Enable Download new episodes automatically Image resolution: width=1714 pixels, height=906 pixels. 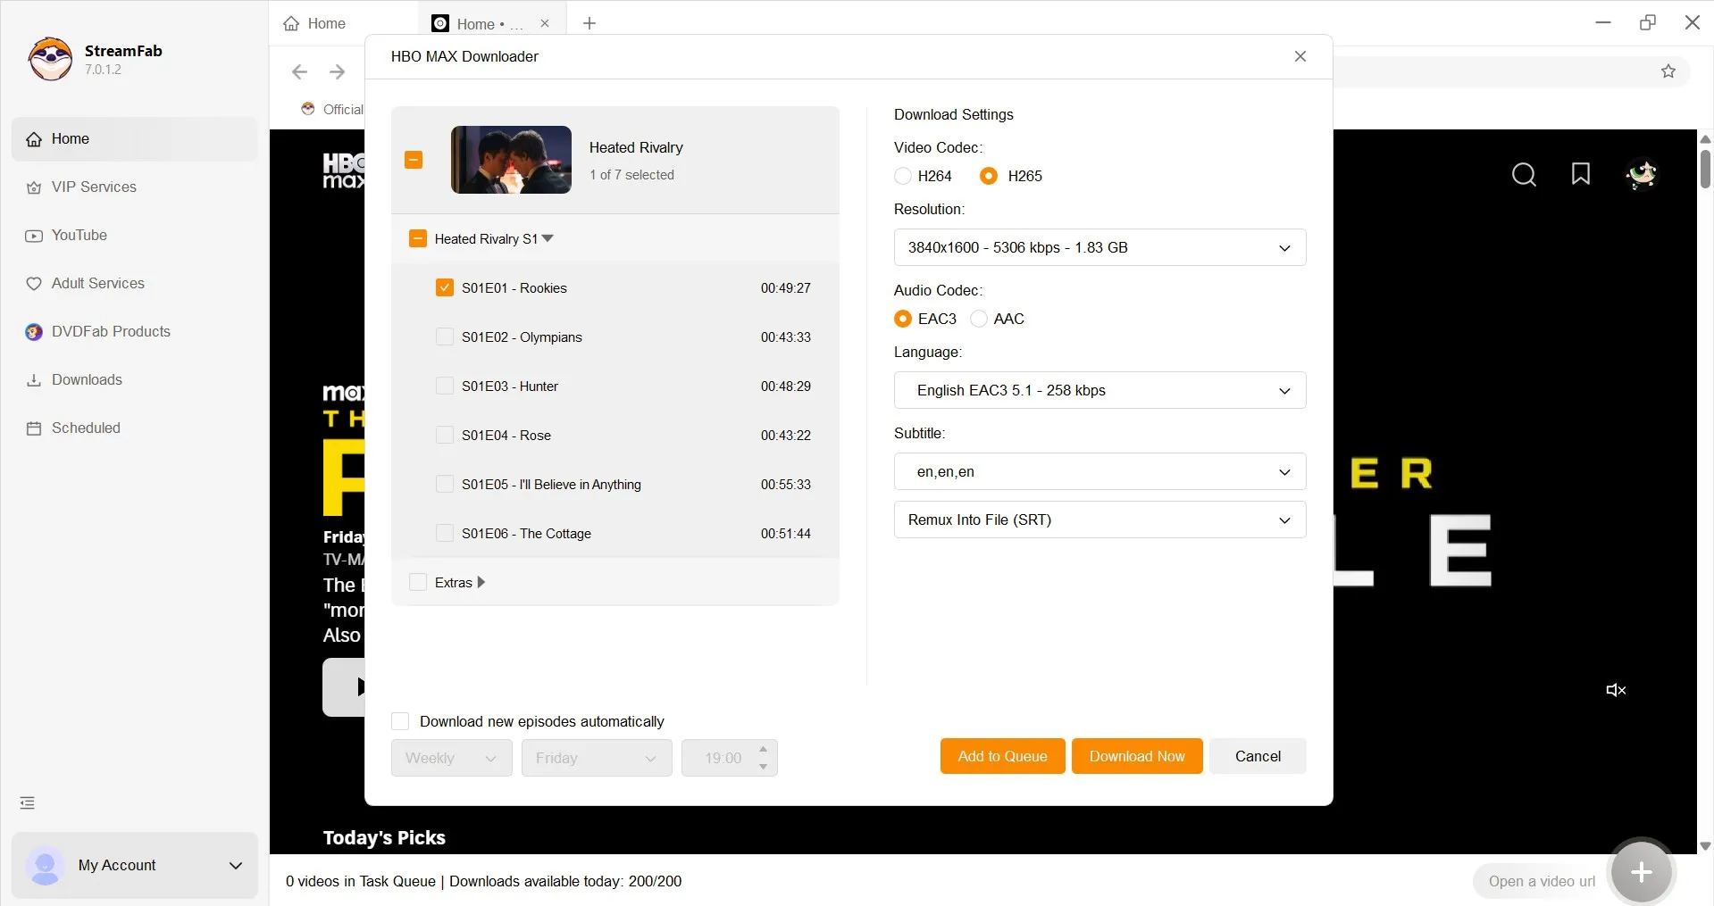(400, 721)
